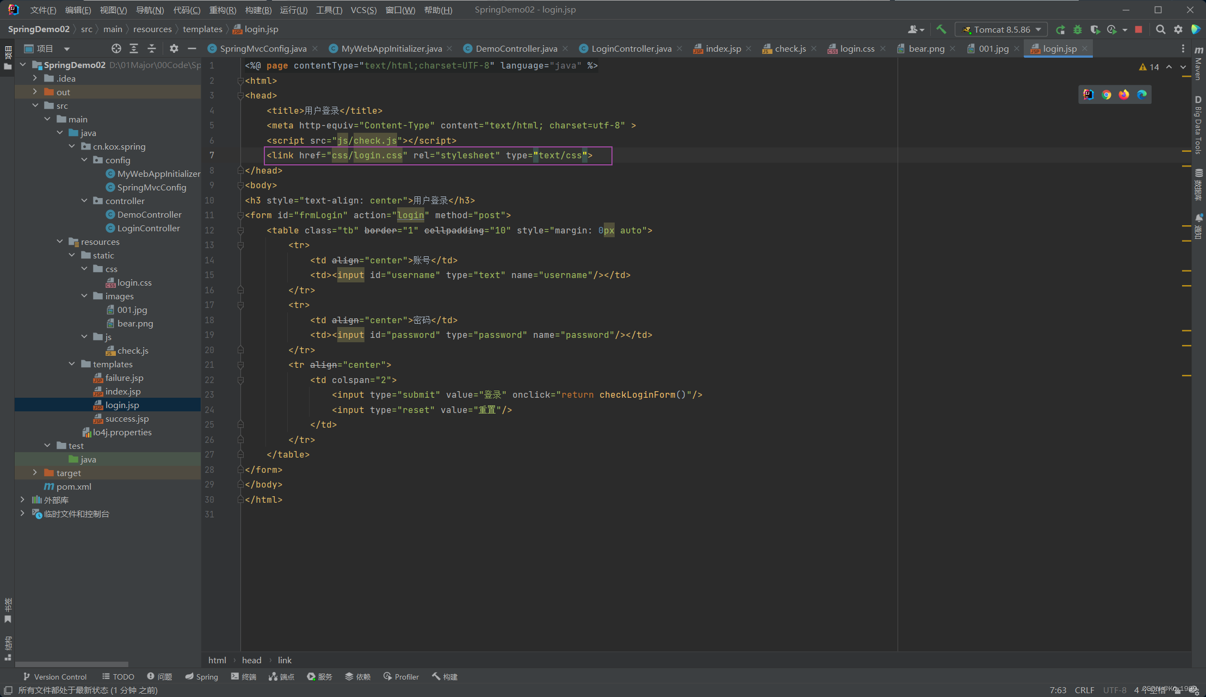The width and height of the screenshot is (1206, 697).
Task: Open Big Data Tools side panel
Action: pyautogui.click(x=1198, y=126)
